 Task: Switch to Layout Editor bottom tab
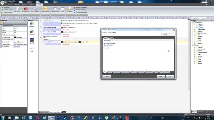coord(44,112)
